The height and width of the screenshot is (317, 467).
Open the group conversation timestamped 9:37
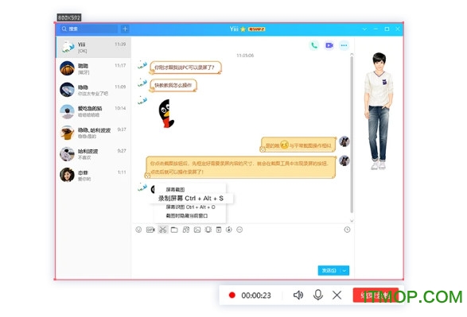93,133
